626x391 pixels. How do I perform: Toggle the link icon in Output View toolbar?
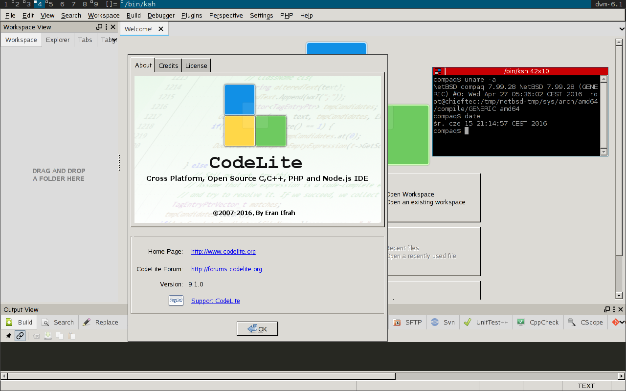click(x=20, y=336)
